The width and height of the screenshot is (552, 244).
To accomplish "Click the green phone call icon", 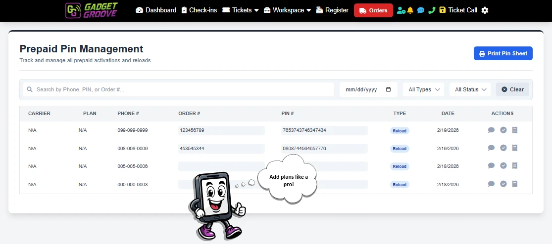I will click(x=432, y=10).
